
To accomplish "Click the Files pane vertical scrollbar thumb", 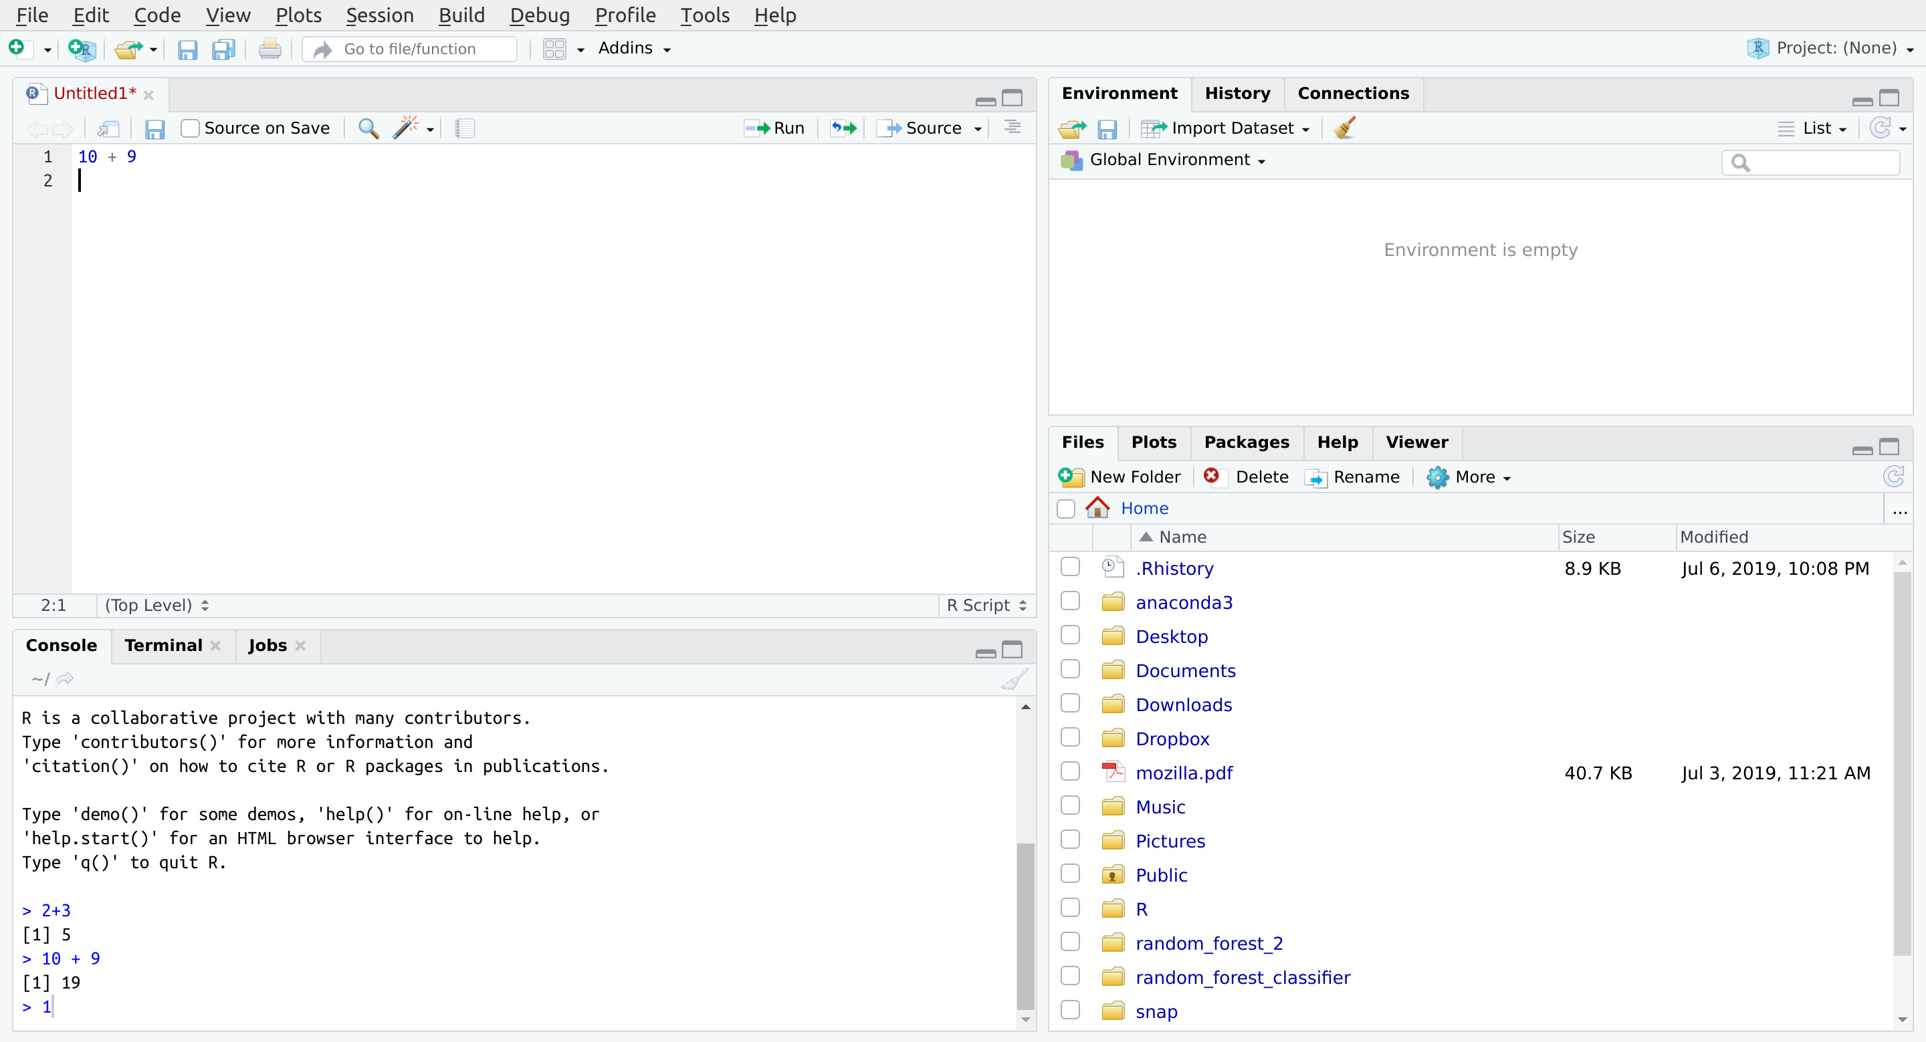I will [x=1902, y=763].
